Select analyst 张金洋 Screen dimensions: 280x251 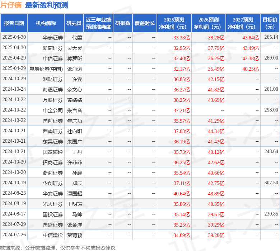[75, 225]
